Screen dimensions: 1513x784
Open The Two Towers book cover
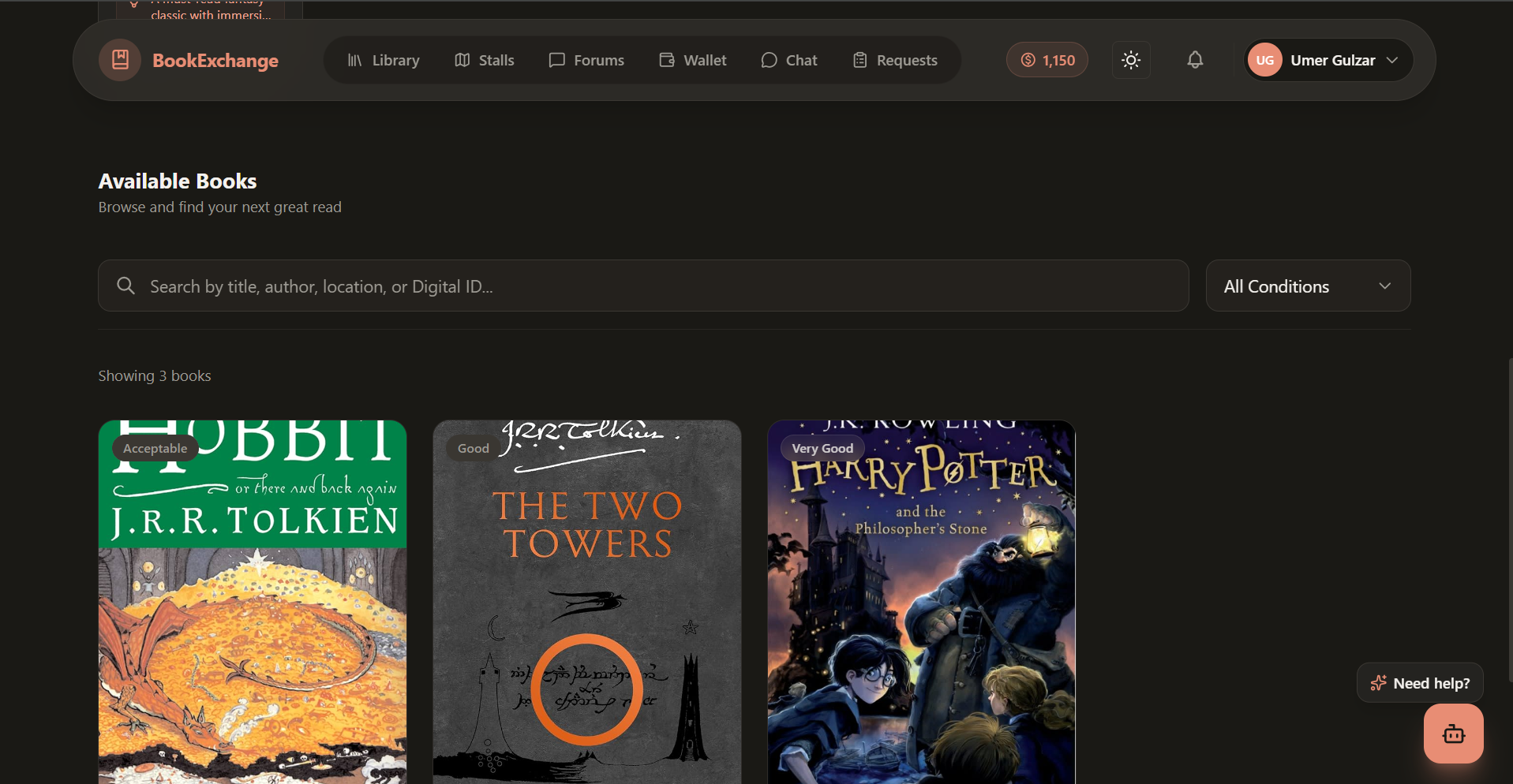coord(587,603)
